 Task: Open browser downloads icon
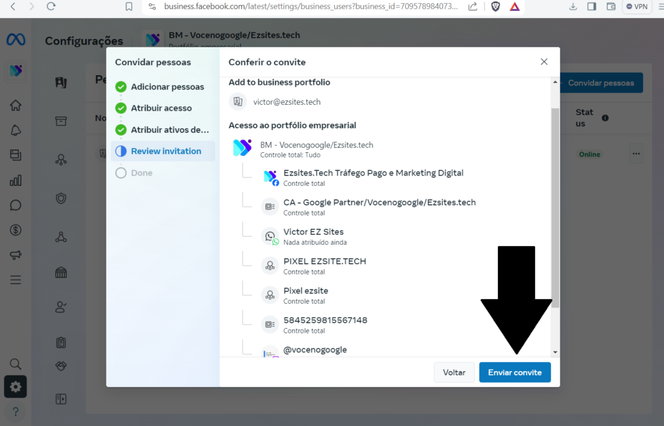(573, 6)
